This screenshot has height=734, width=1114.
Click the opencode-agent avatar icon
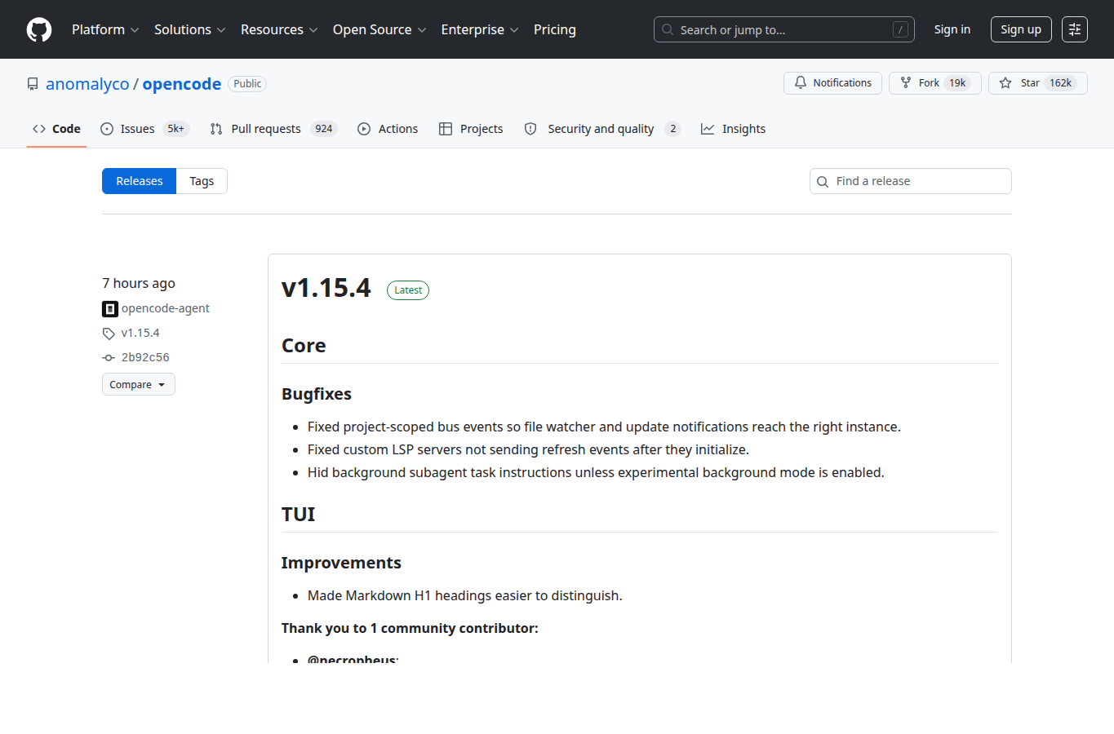point(110,309)
